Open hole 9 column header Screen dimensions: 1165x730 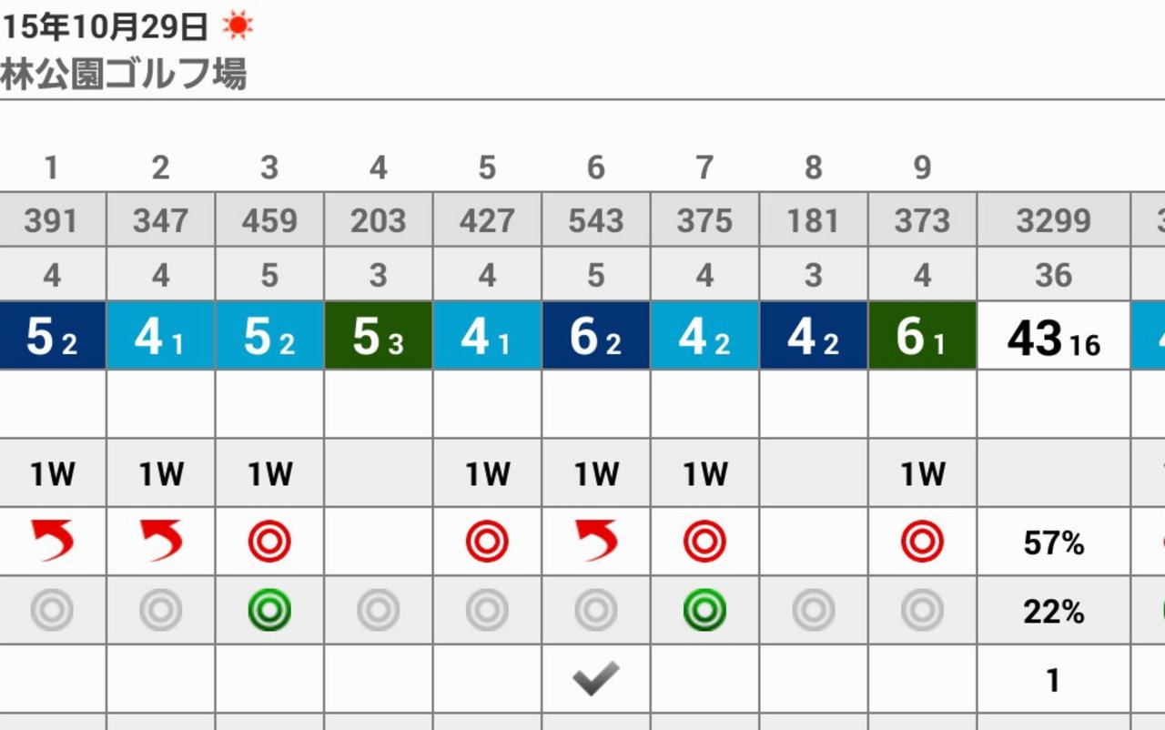922,167
